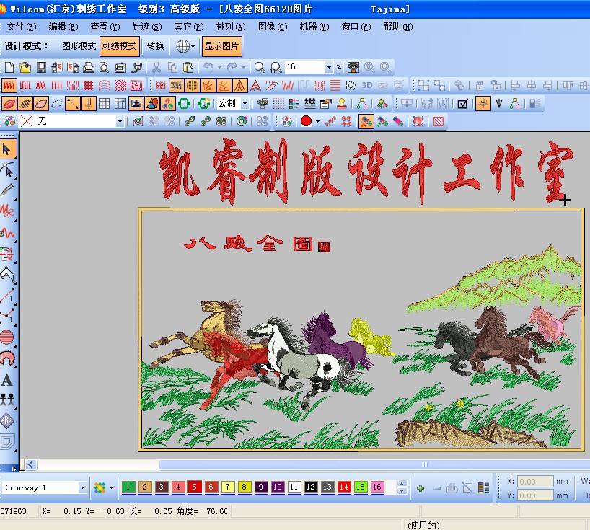This screenshot has height=530, width=590.
Task: Click the red circle tool in sidebar
Action: point(6,337)
